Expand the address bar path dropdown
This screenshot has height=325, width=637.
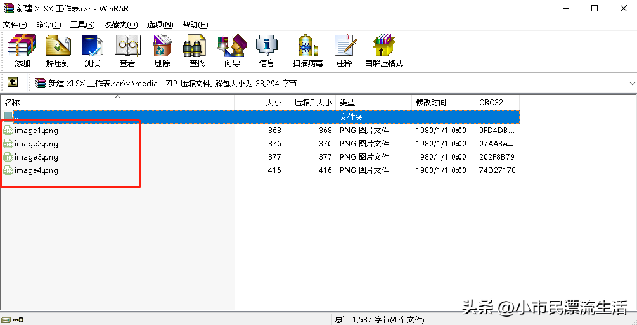click(x=632, y=83)
